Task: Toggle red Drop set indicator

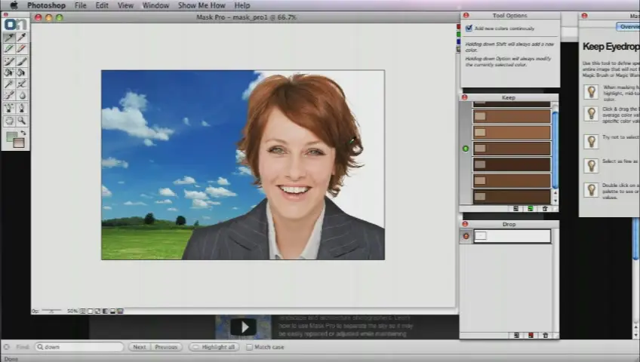Action: coord(466,236)
